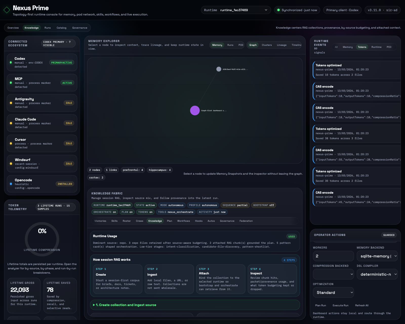Select the Clusters view in Memory Explorer
The width and height of the screenshot is (405, 324).
pyautogui.click(x=267, y=45)
